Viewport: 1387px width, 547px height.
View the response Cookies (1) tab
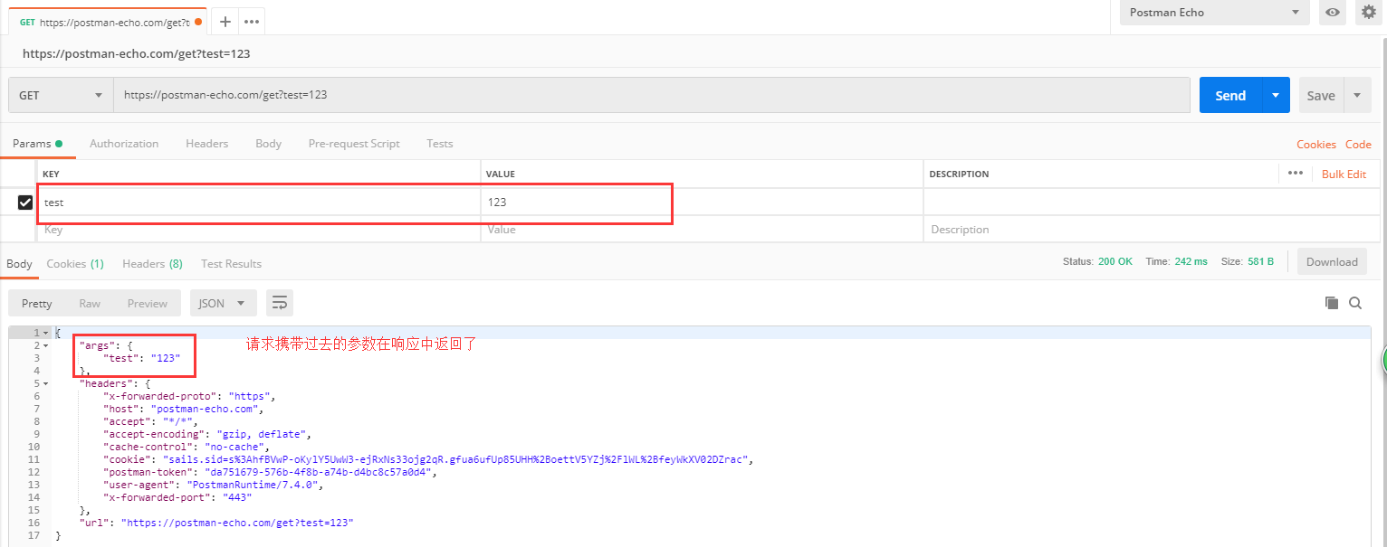click(x=75, y=263)
